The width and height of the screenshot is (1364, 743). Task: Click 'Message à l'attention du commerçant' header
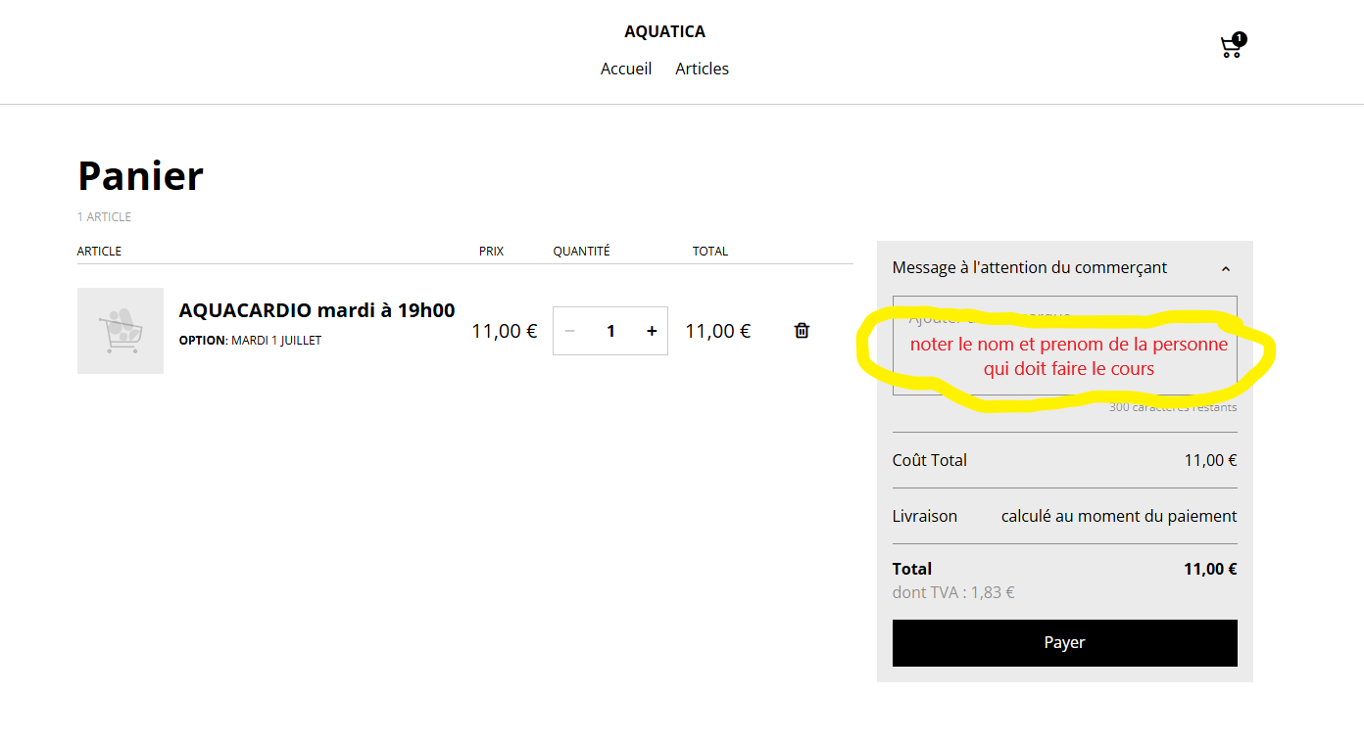pyautogui.click(x=1029, y=267)
